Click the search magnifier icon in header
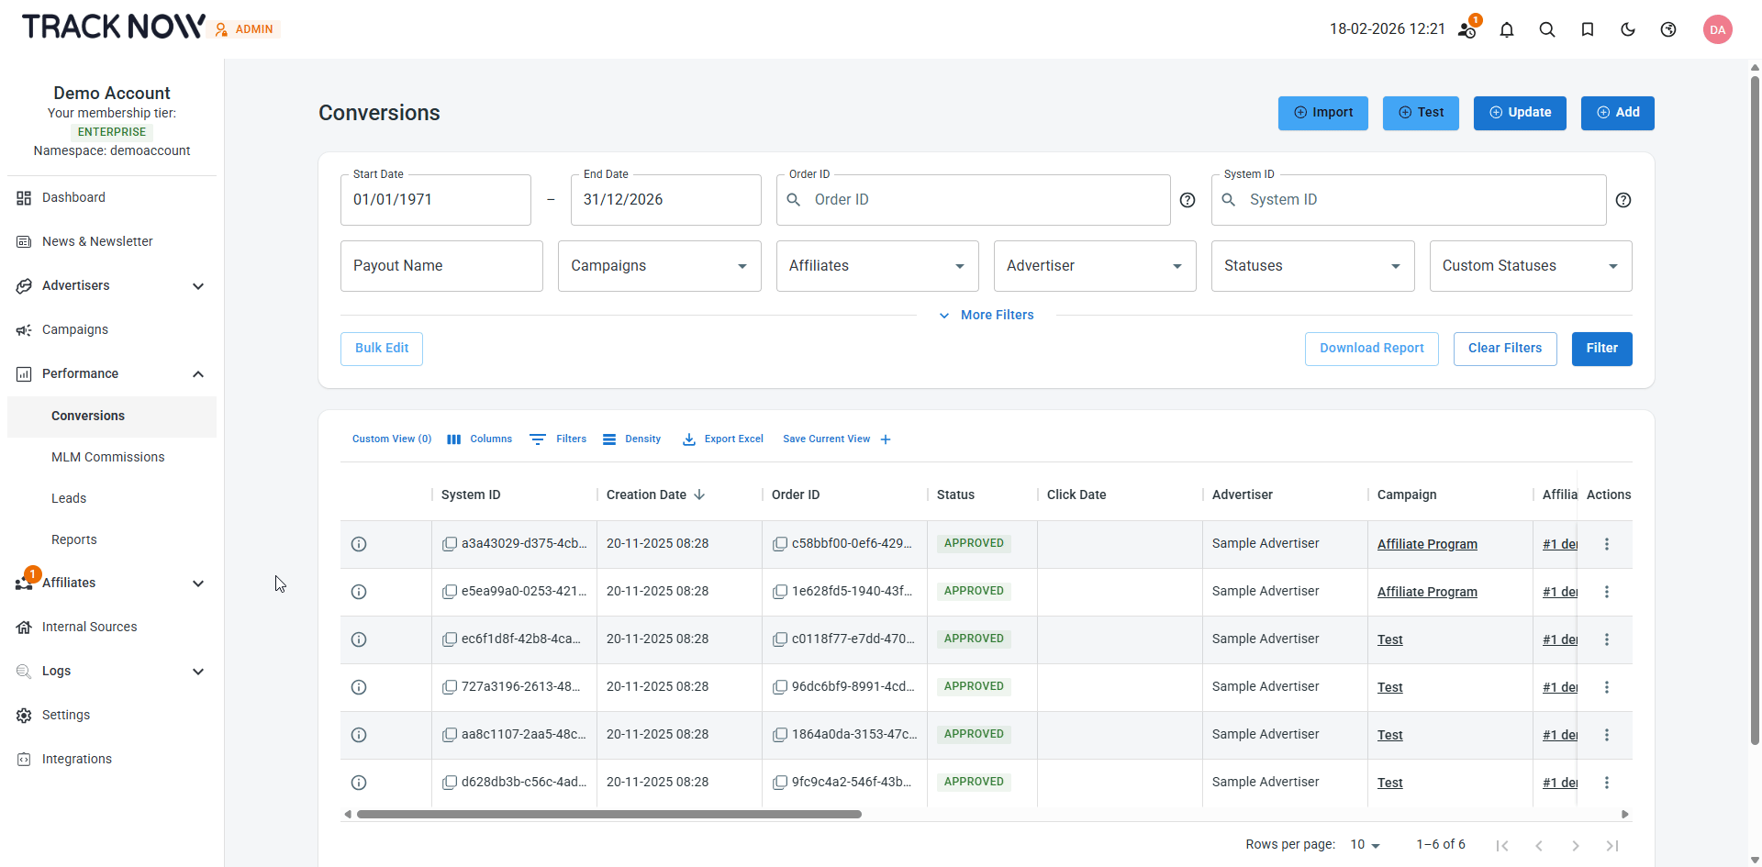 pos(1547,29)
